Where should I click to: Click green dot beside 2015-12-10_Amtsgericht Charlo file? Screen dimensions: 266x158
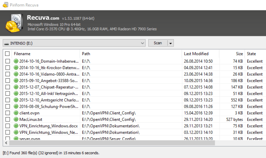[x=16, y=100]
